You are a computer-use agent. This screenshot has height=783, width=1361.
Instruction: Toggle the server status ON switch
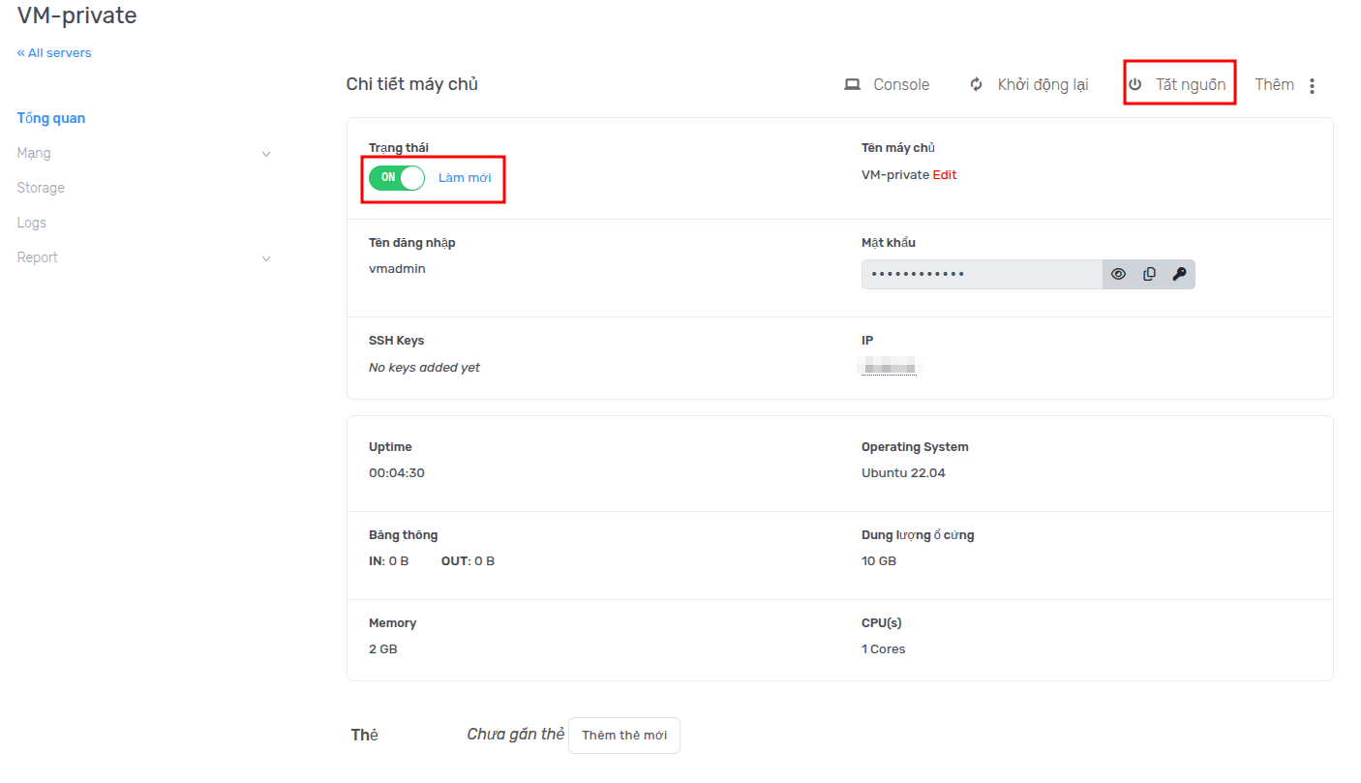coord(397,178)
